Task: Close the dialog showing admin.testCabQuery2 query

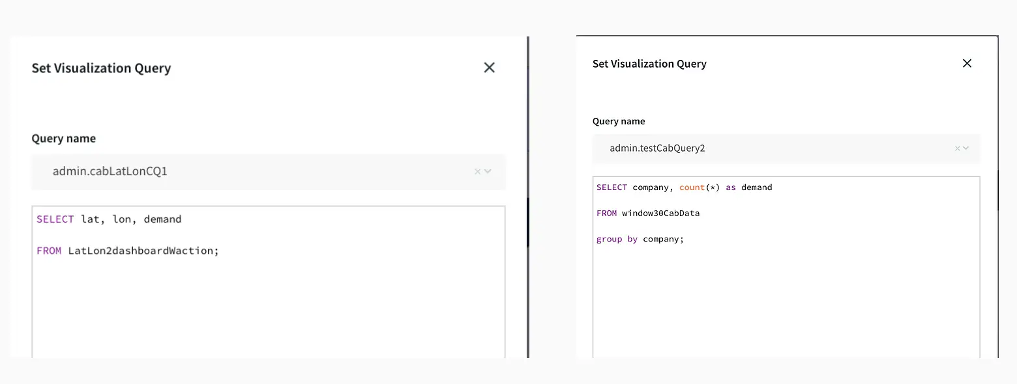Action: coord(967,63)
